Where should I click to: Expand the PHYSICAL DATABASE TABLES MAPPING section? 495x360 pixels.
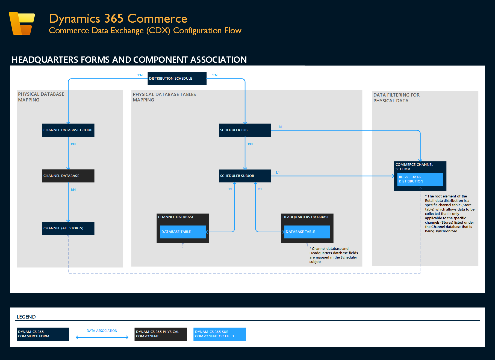[164, 97]
